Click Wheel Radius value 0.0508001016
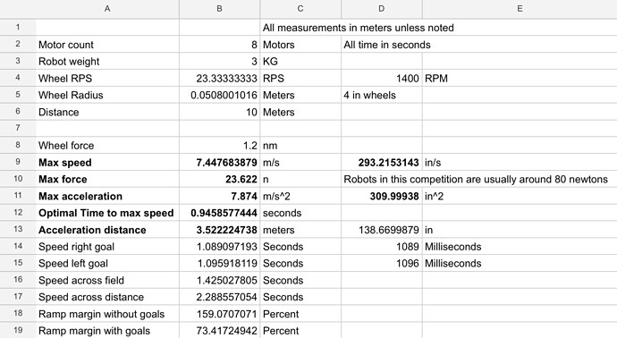The image size is (617, 338). (x=220, y=95)
